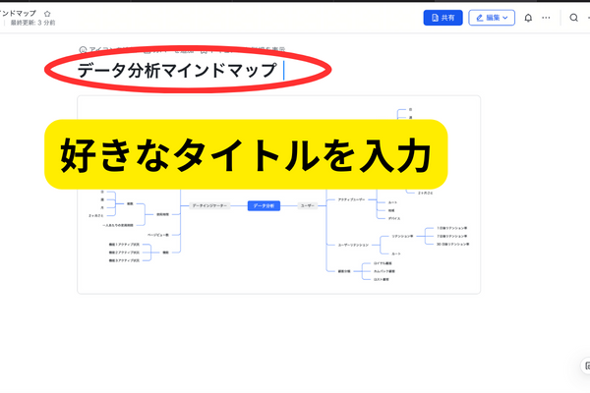This screenshot has height=393, width=590.
Task: Open the more options ellipsis menu
Action: click(x=546, y=18)
